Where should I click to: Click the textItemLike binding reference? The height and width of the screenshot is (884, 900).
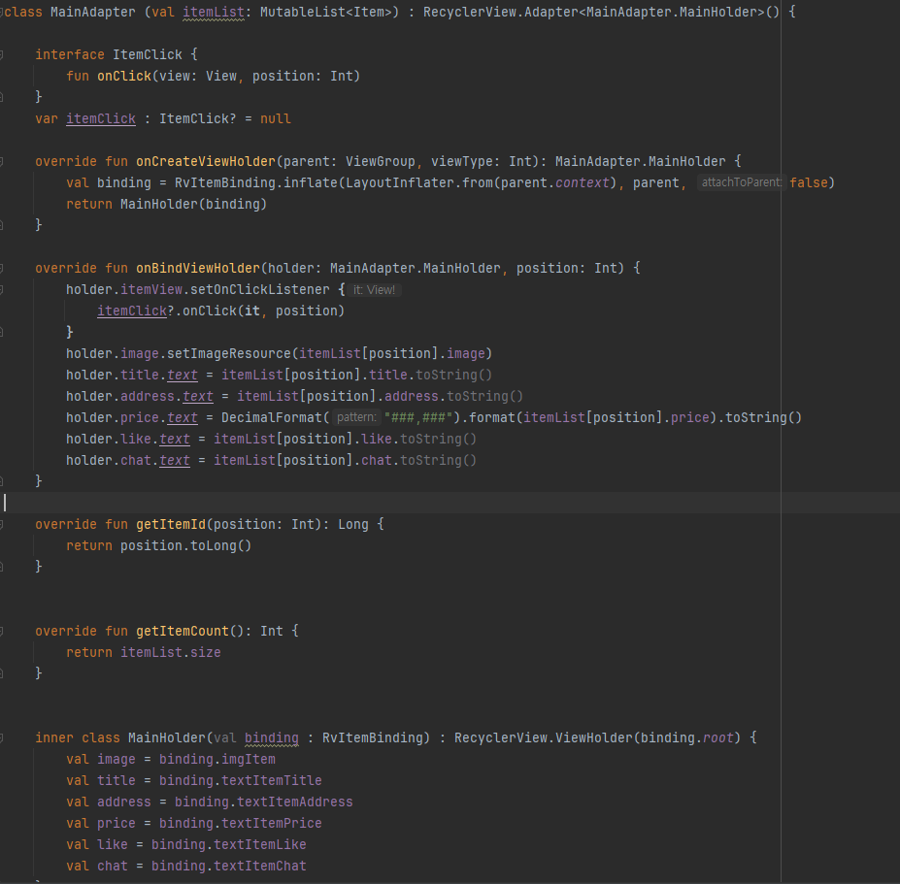(x=260, y=844)
